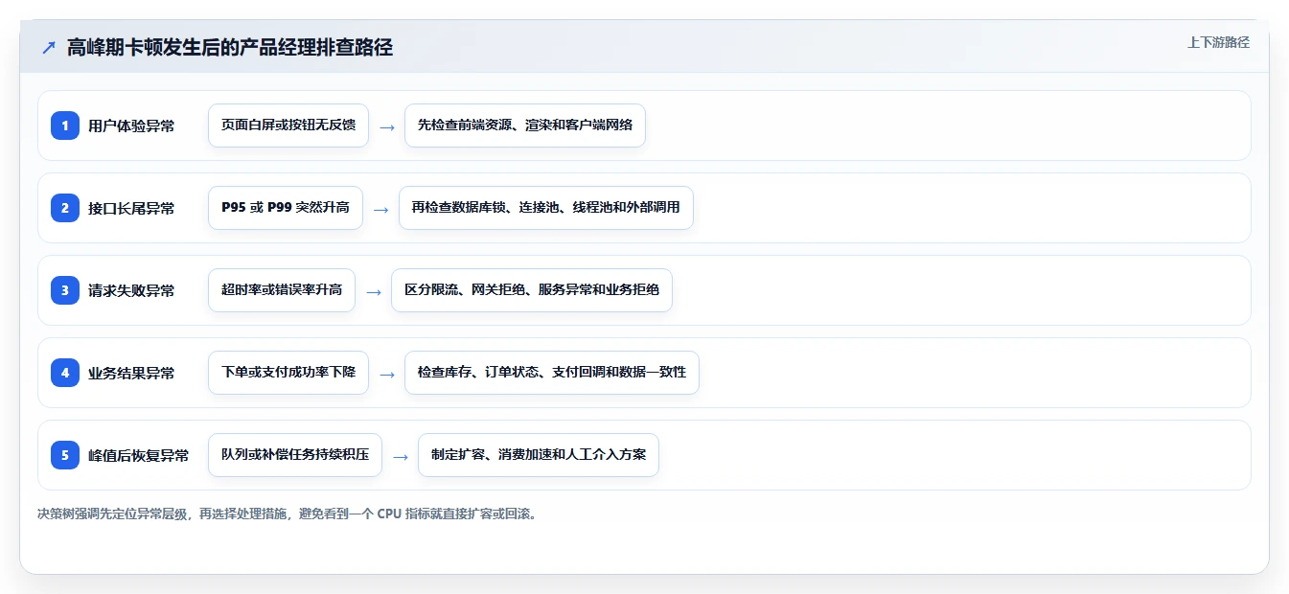Select the 页面白屏或按钮无反馈 box
This screenshot has width=1289, height=594.
(x=288, y=126)
